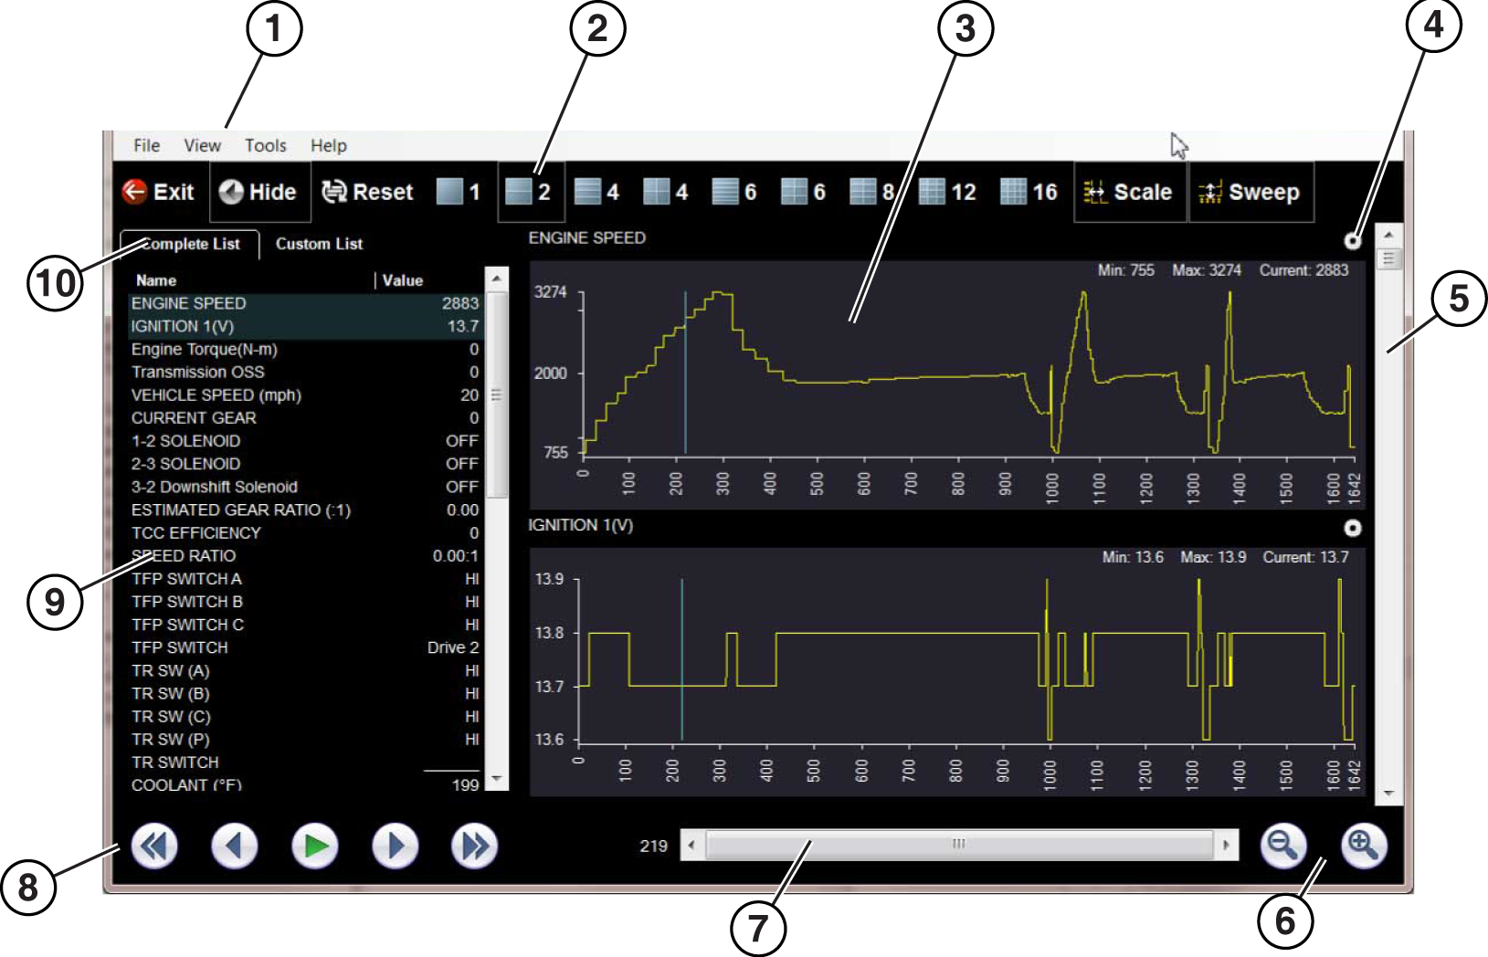1488x957 pixels.
Task: Select the 16-graph layout icon
Action: point(1013,192)
